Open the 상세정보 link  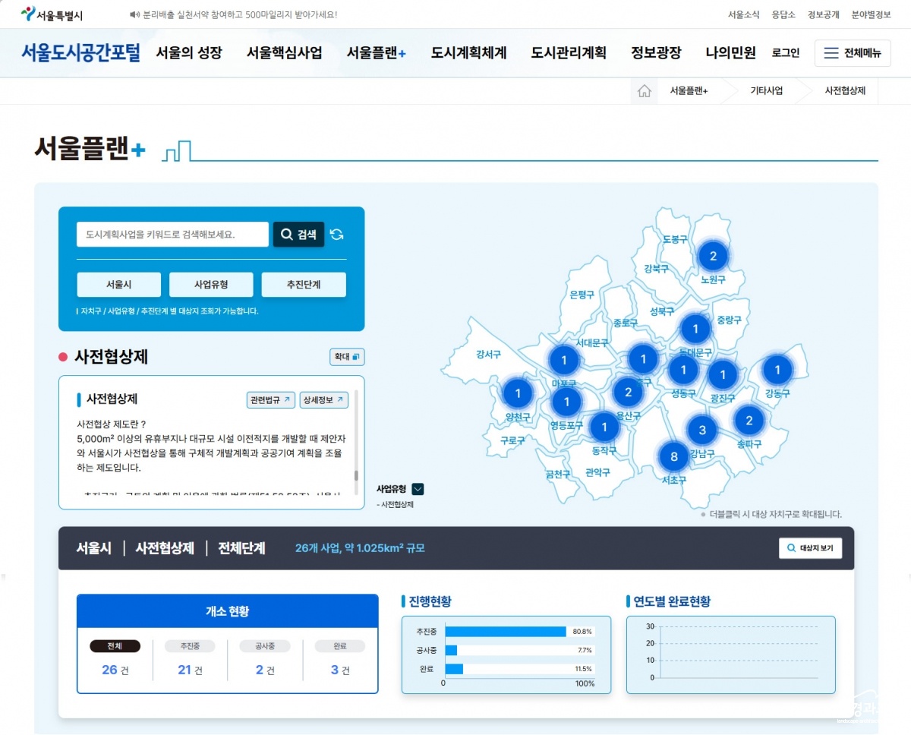click(323, 399)
